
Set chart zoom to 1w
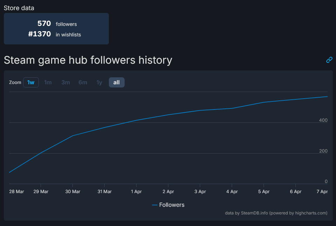[31, 82]
